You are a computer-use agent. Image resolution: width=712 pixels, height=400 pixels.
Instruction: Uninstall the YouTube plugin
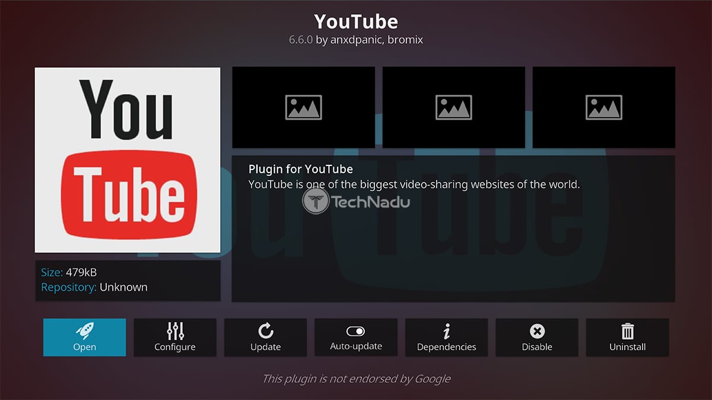pos(627,338)
